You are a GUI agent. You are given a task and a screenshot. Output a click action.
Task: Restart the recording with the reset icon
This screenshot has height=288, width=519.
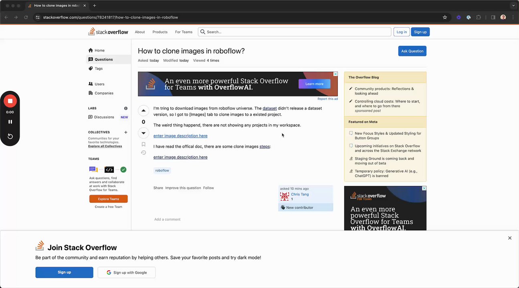click(x=10, y=136)
